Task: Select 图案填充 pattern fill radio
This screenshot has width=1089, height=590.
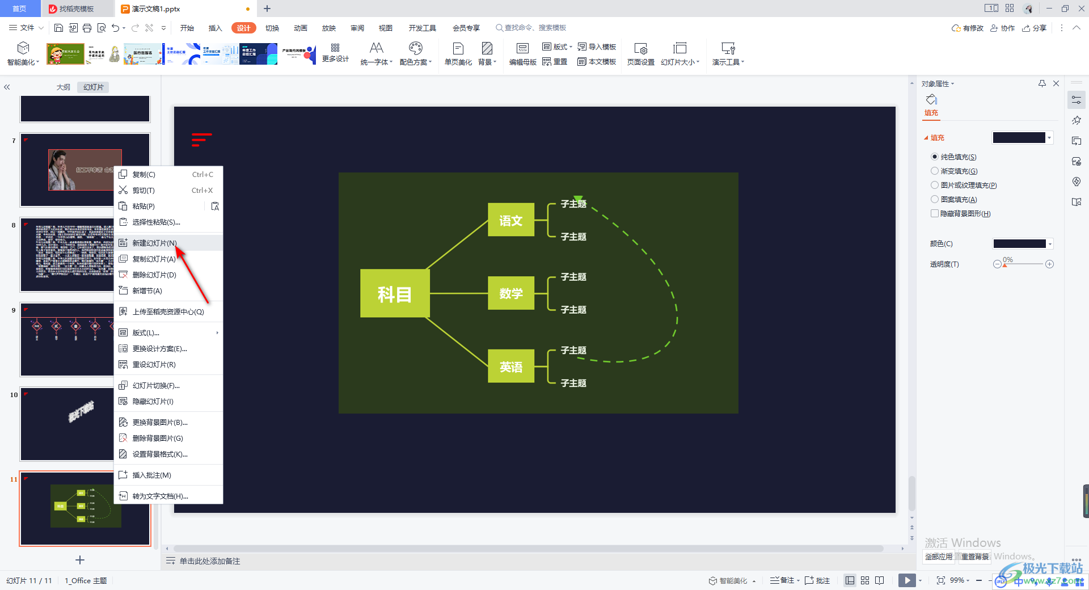Action: point(935,199)
